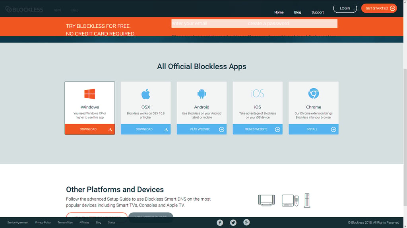Open the Status footer link
Image resolution: width=407 pixels, height=228 pixels.
112,222
